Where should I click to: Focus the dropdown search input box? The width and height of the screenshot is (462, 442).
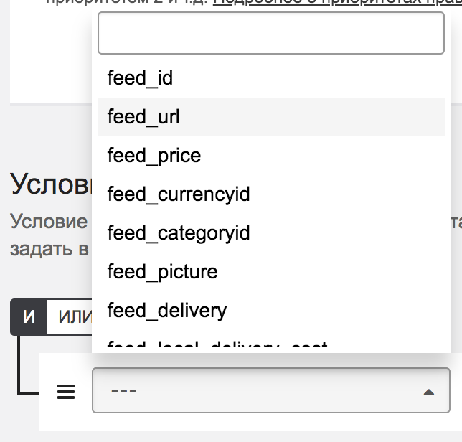pos(270,34)
